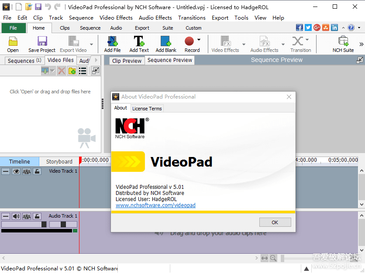The height and width of the screenshot is (273, 365).
Task: Open the Video Effects menu
Action: 116,18
